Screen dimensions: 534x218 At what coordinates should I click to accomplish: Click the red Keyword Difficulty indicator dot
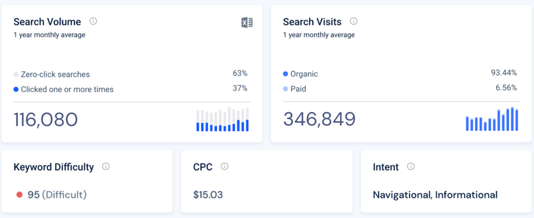click(x=19, y=195)
